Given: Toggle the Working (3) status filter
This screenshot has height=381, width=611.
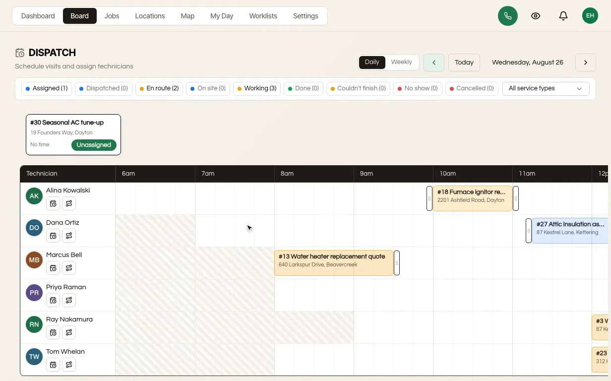Looking at the screenshot, I should pyautogui.click(x=257, y=88).
